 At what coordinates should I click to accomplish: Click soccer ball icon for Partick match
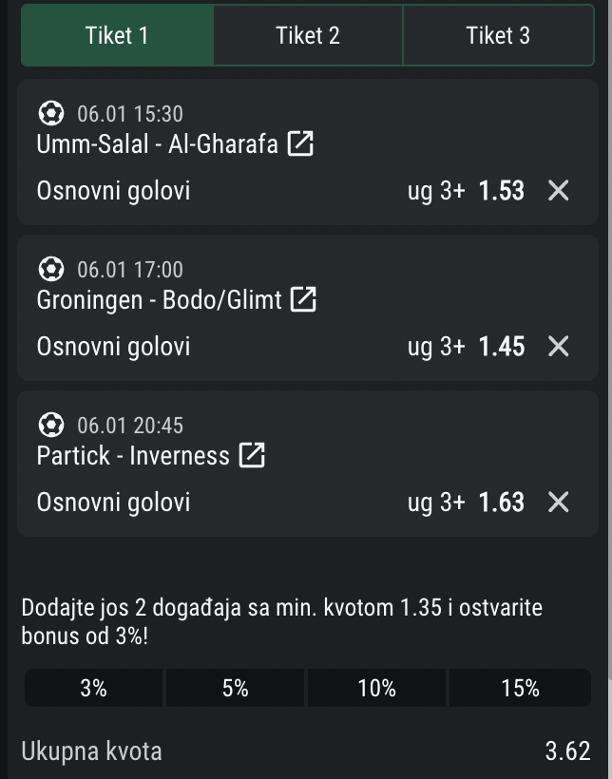[50, 426]
